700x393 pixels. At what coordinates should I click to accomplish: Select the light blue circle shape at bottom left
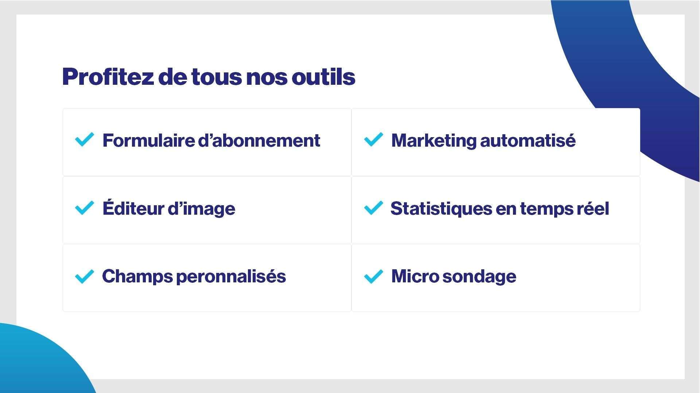[33, 360]
